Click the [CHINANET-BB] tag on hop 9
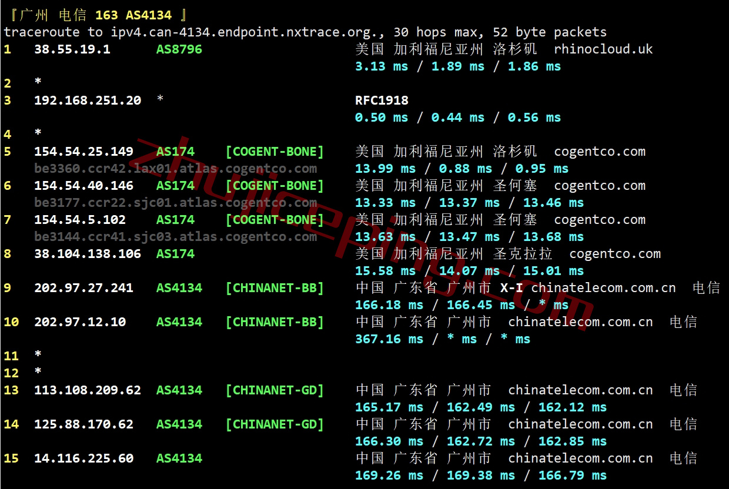This screenshot has height=489, width=729. 275,288
